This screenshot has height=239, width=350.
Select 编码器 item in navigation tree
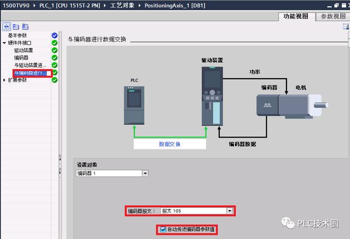tap(21, 58)
